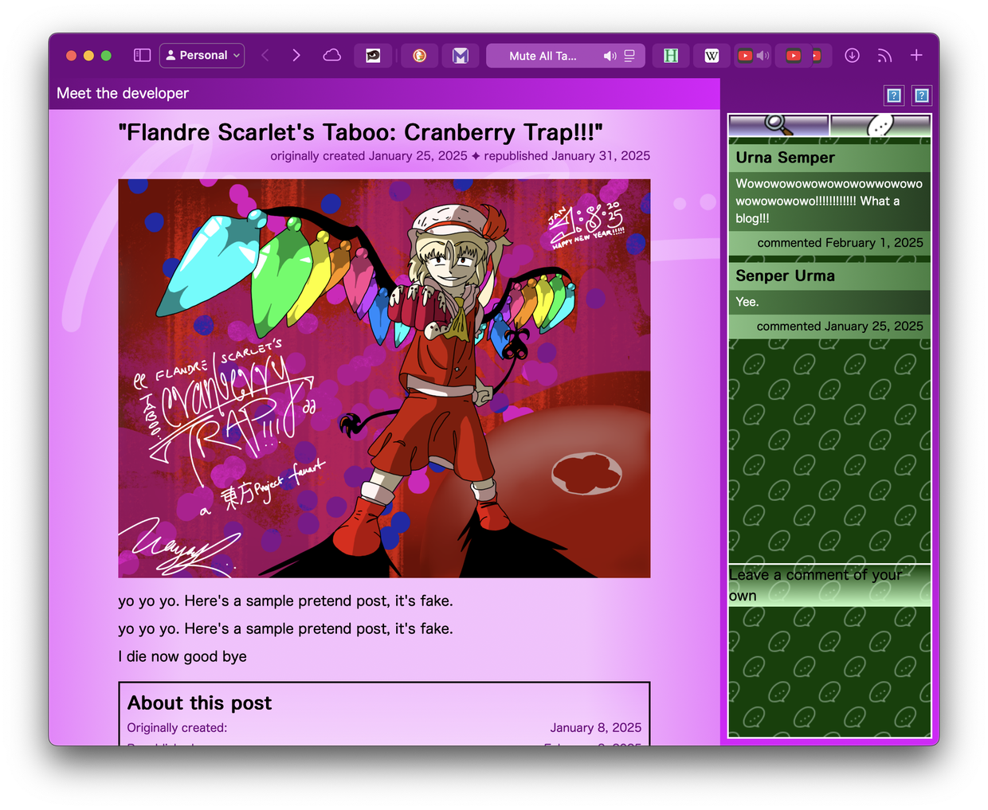
Task: Switch to the sunglasses-face pinned tab
Action: click(373, 55)
